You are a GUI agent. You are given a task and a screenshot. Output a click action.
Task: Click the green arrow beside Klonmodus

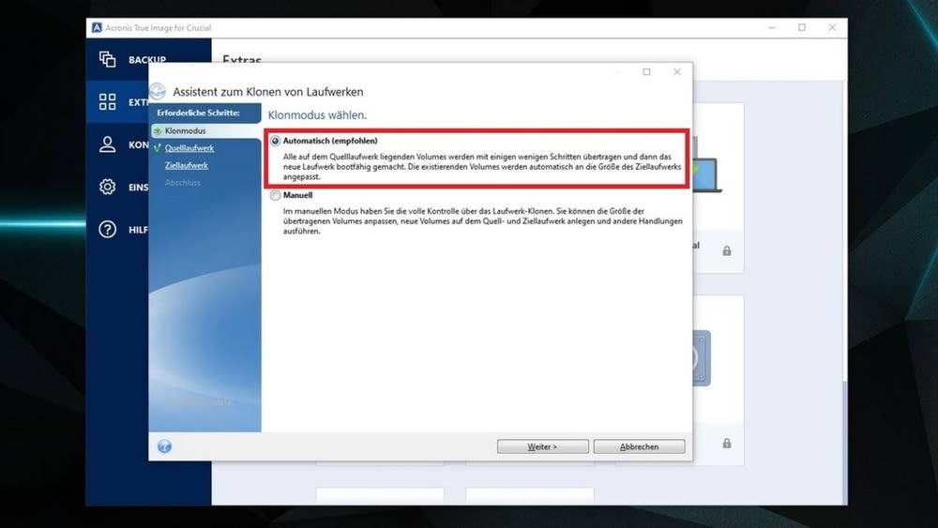pyautogui.click(x=158, y=131)
